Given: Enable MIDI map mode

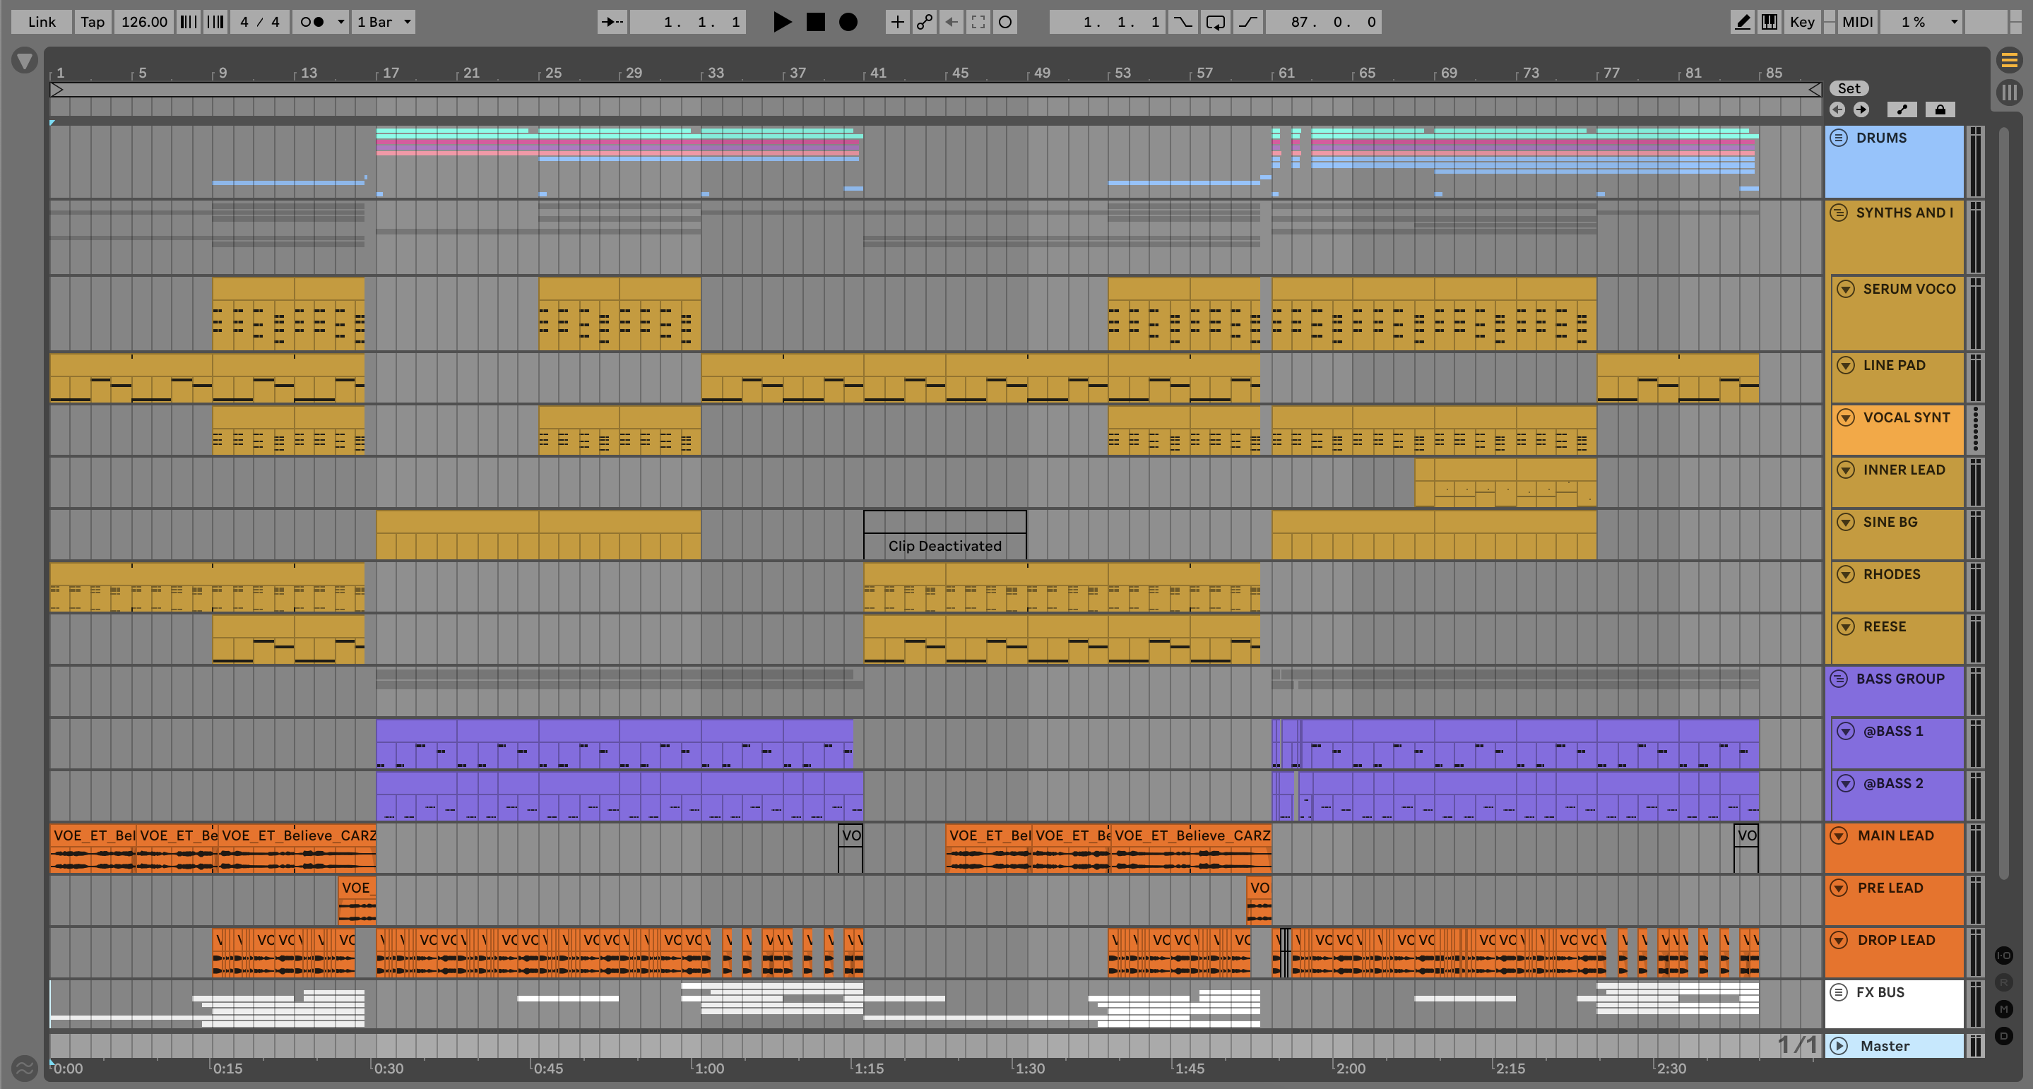Looking at the screenshot, I should [x=1857, y=22].
